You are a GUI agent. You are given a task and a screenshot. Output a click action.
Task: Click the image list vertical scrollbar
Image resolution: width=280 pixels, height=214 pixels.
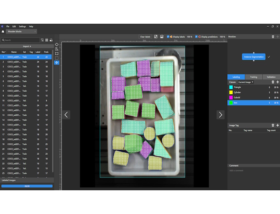(53, 111)
